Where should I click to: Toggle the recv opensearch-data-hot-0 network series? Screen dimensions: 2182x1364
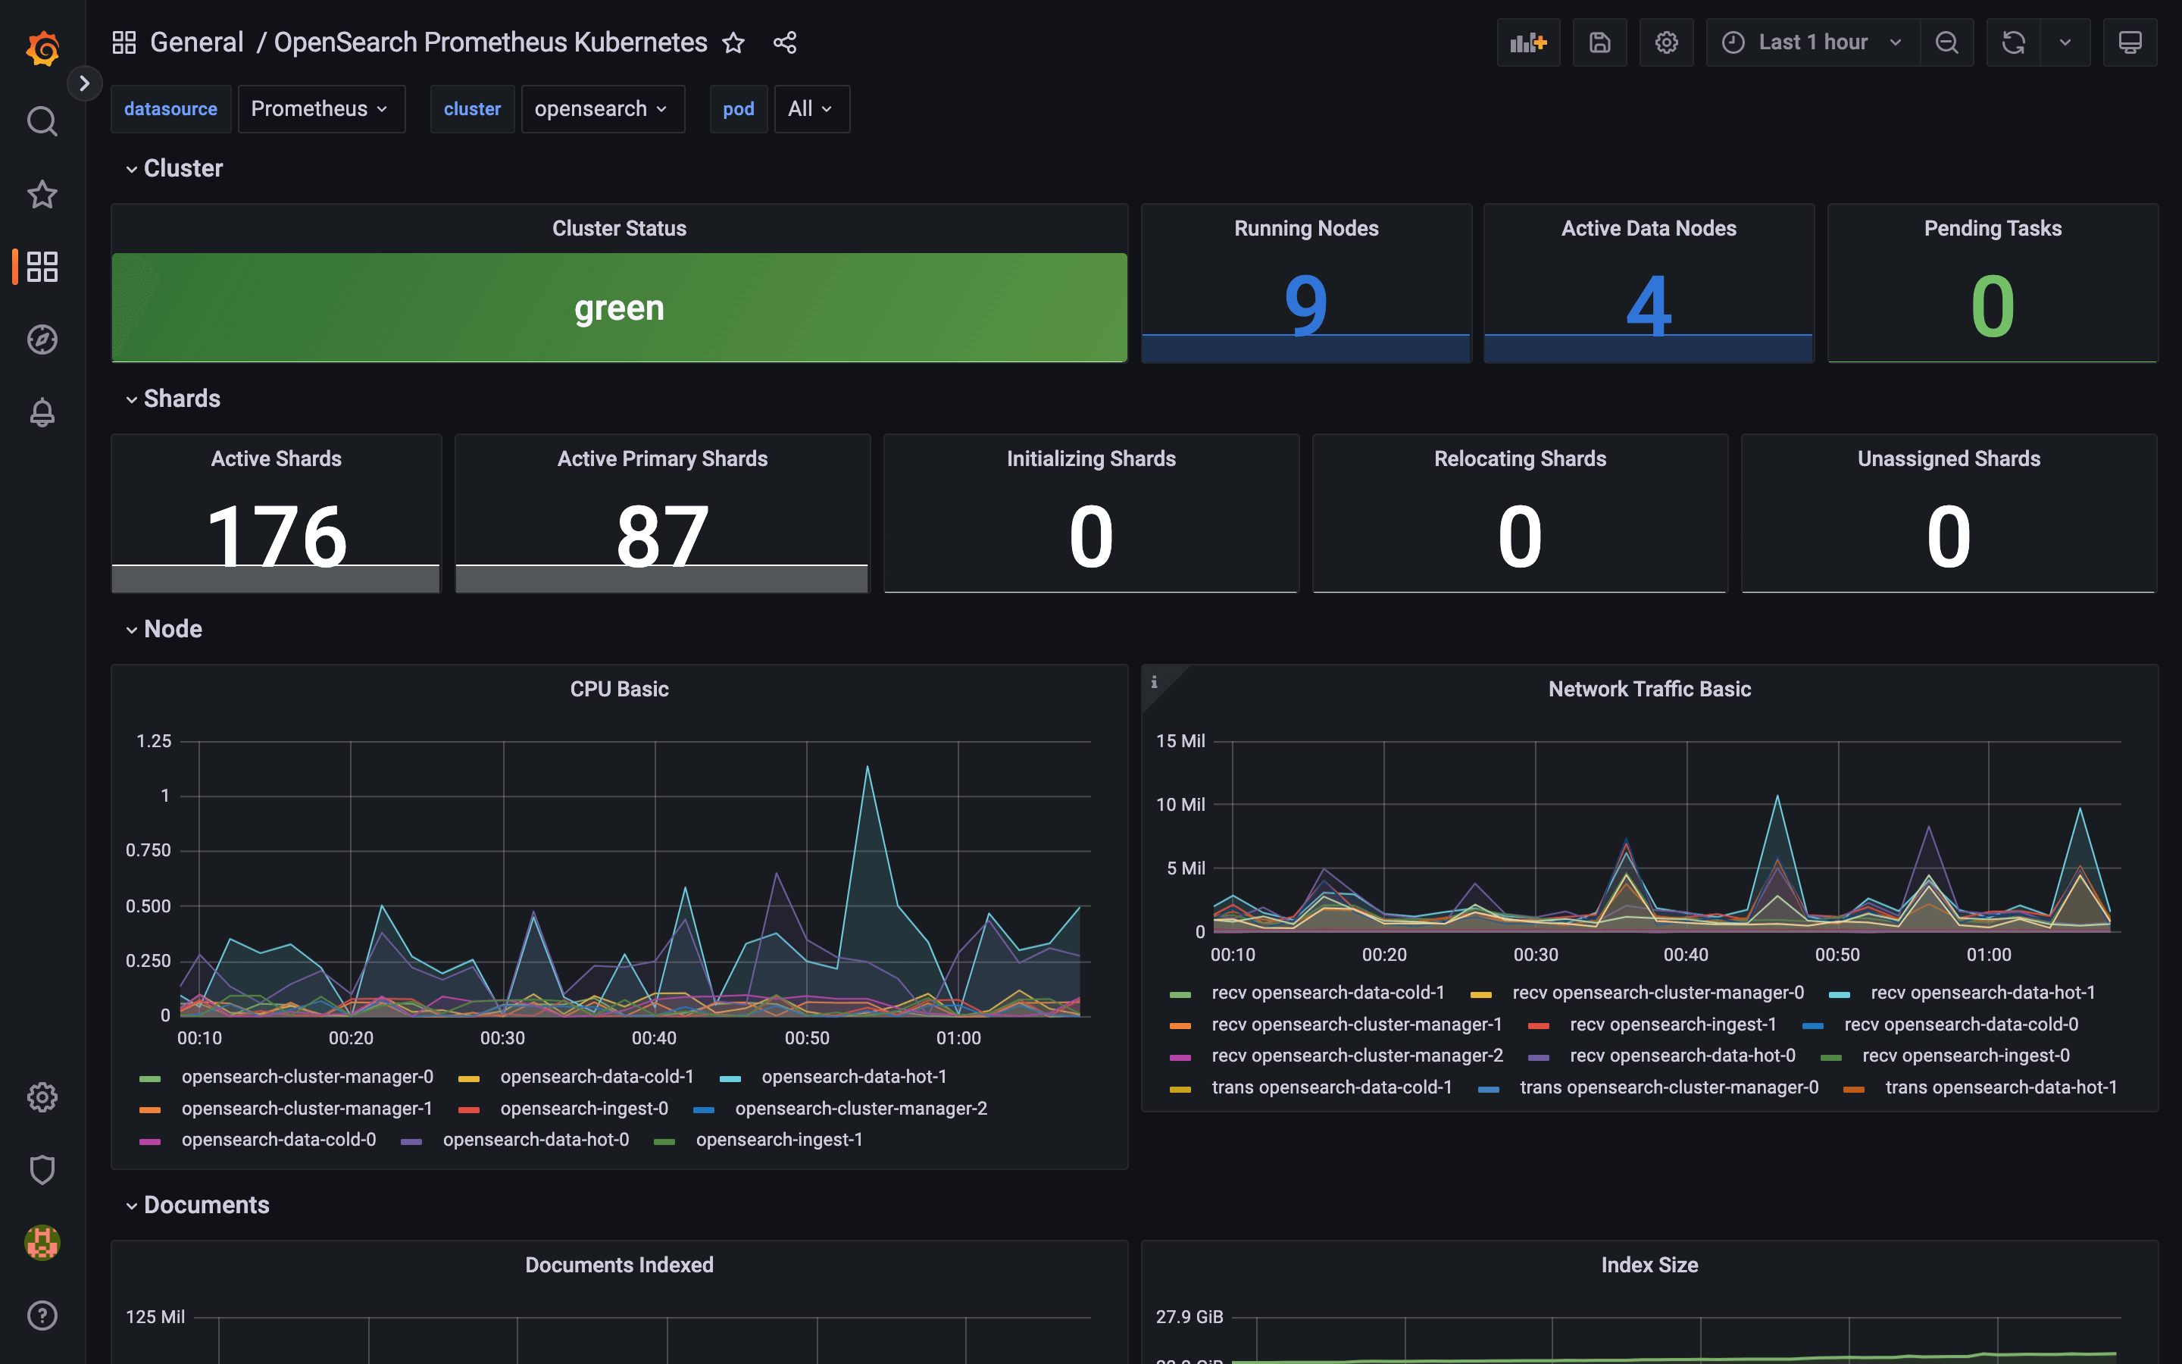pyautogui.click(x=1682, y=1056)
